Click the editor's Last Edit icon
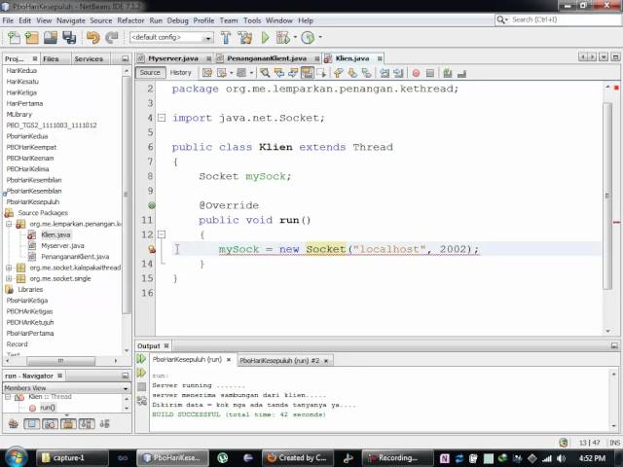The width and height of the screenshot is (623, 467). click(x=207, y=73)
